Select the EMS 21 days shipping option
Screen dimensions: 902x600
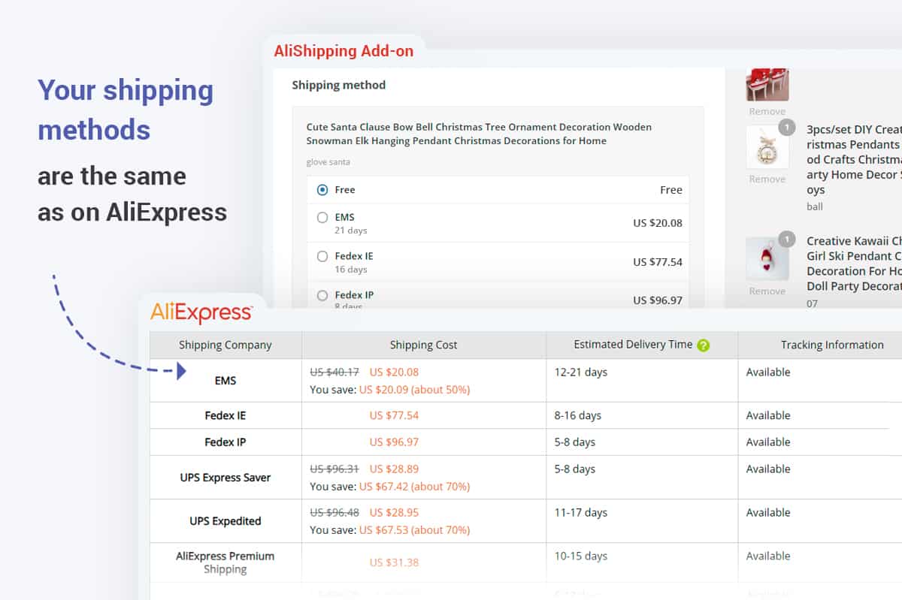point(322,218)
